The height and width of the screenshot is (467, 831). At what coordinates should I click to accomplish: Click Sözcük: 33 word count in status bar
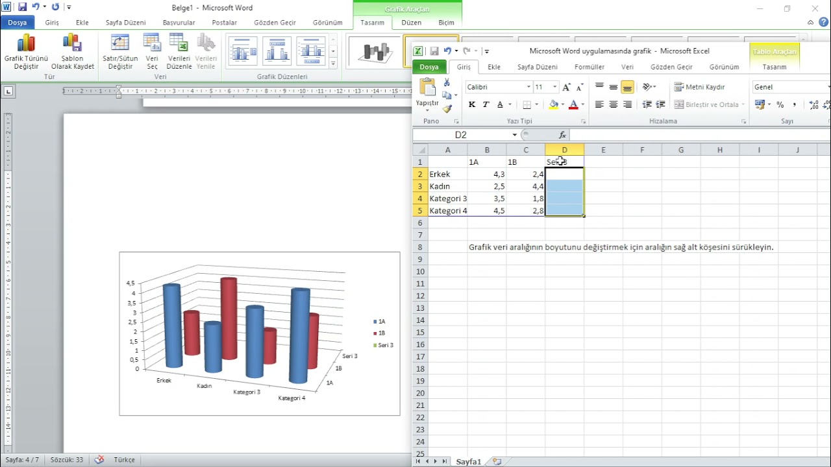(67, 459)
